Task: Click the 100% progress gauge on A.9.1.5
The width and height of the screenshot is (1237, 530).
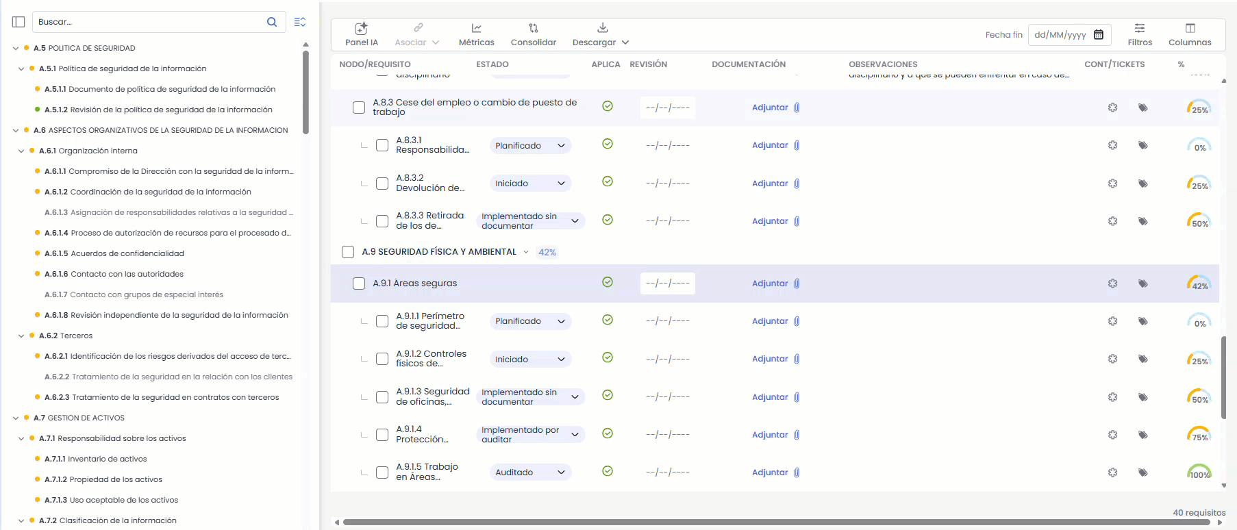Action: click(1199, 472)
